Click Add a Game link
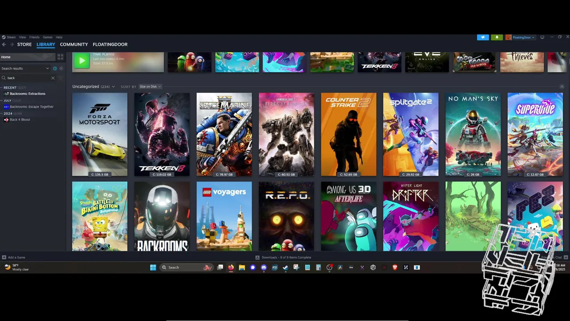The height and width of the screenshot is (321, 570). (16, 257)
